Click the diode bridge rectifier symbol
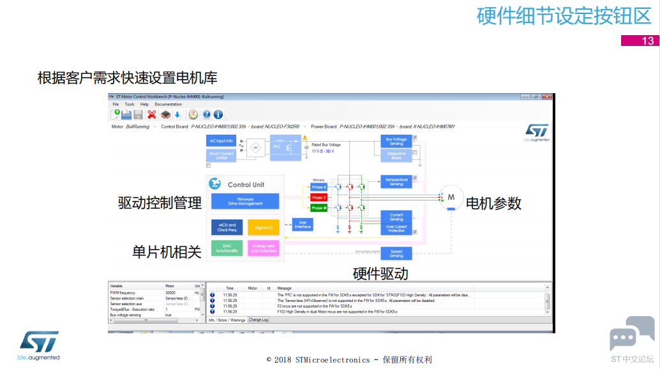Image resolution: width=660 pixels, height=369 pixels. click(255, 147)
